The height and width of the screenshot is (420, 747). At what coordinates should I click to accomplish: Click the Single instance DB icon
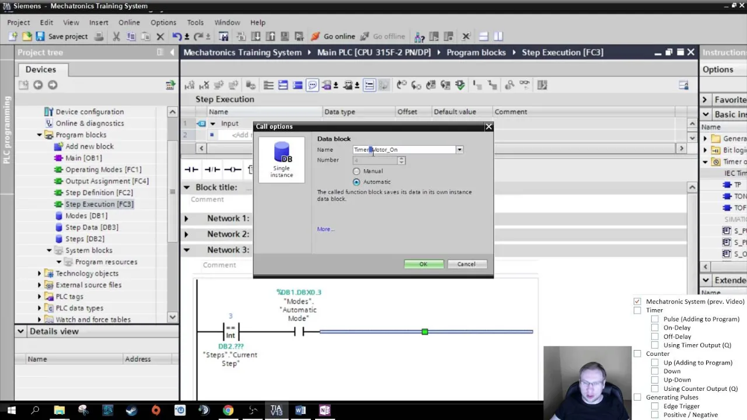pos(282,159)
